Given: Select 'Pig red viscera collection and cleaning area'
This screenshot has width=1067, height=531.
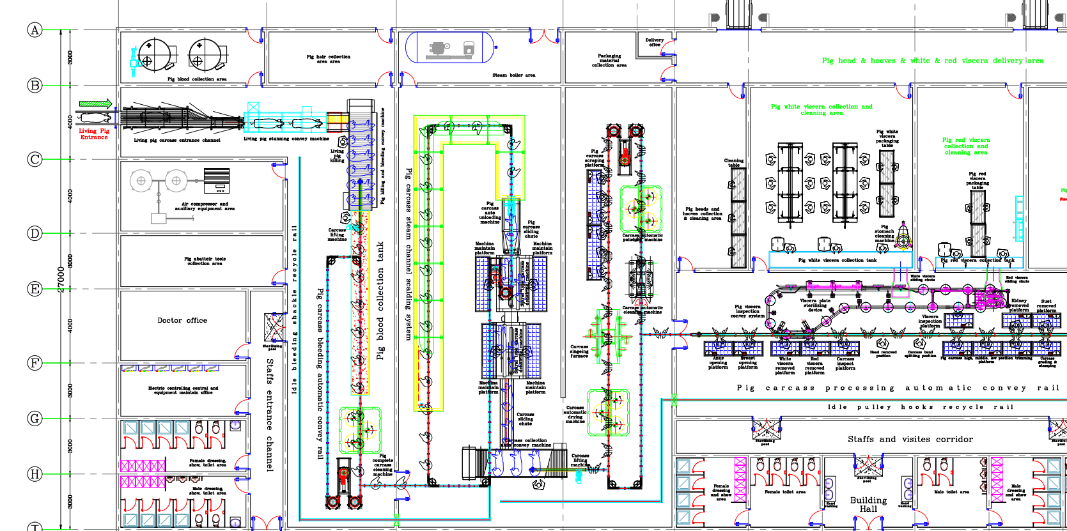Looking at the screenshot, I should [966, 146].
